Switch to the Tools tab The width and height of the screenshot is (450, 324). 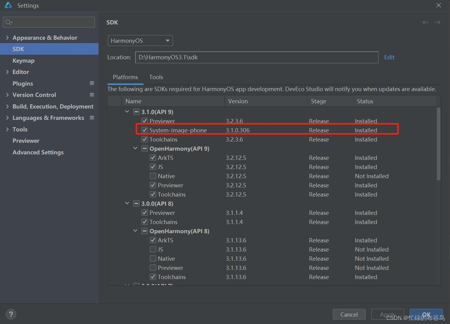tap(156, 77)
